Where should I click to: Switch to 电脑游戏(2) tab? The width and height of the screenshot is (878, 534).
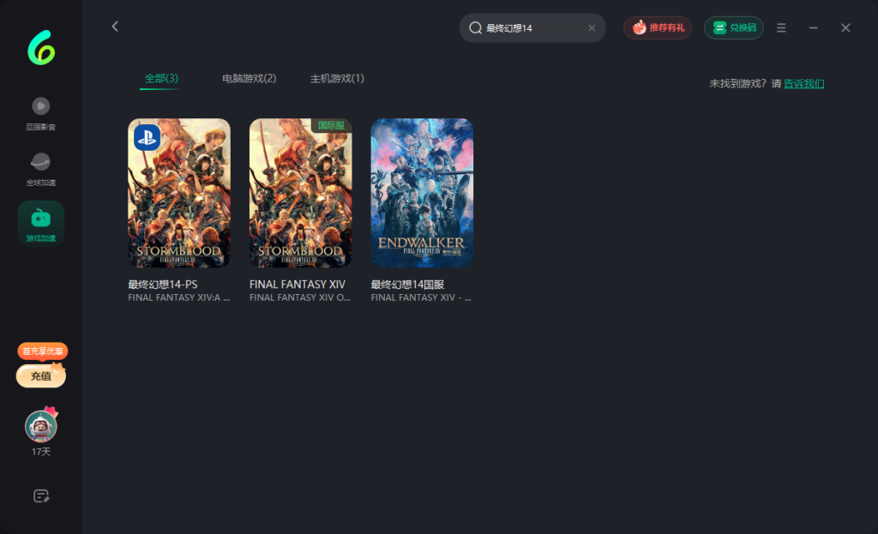click(x=249, y=79)
